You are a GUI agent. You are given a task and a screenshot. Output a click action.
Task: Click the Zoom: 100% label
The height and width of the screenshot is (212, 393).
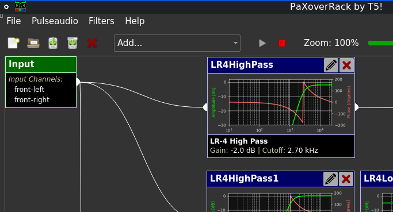point(331,43)
